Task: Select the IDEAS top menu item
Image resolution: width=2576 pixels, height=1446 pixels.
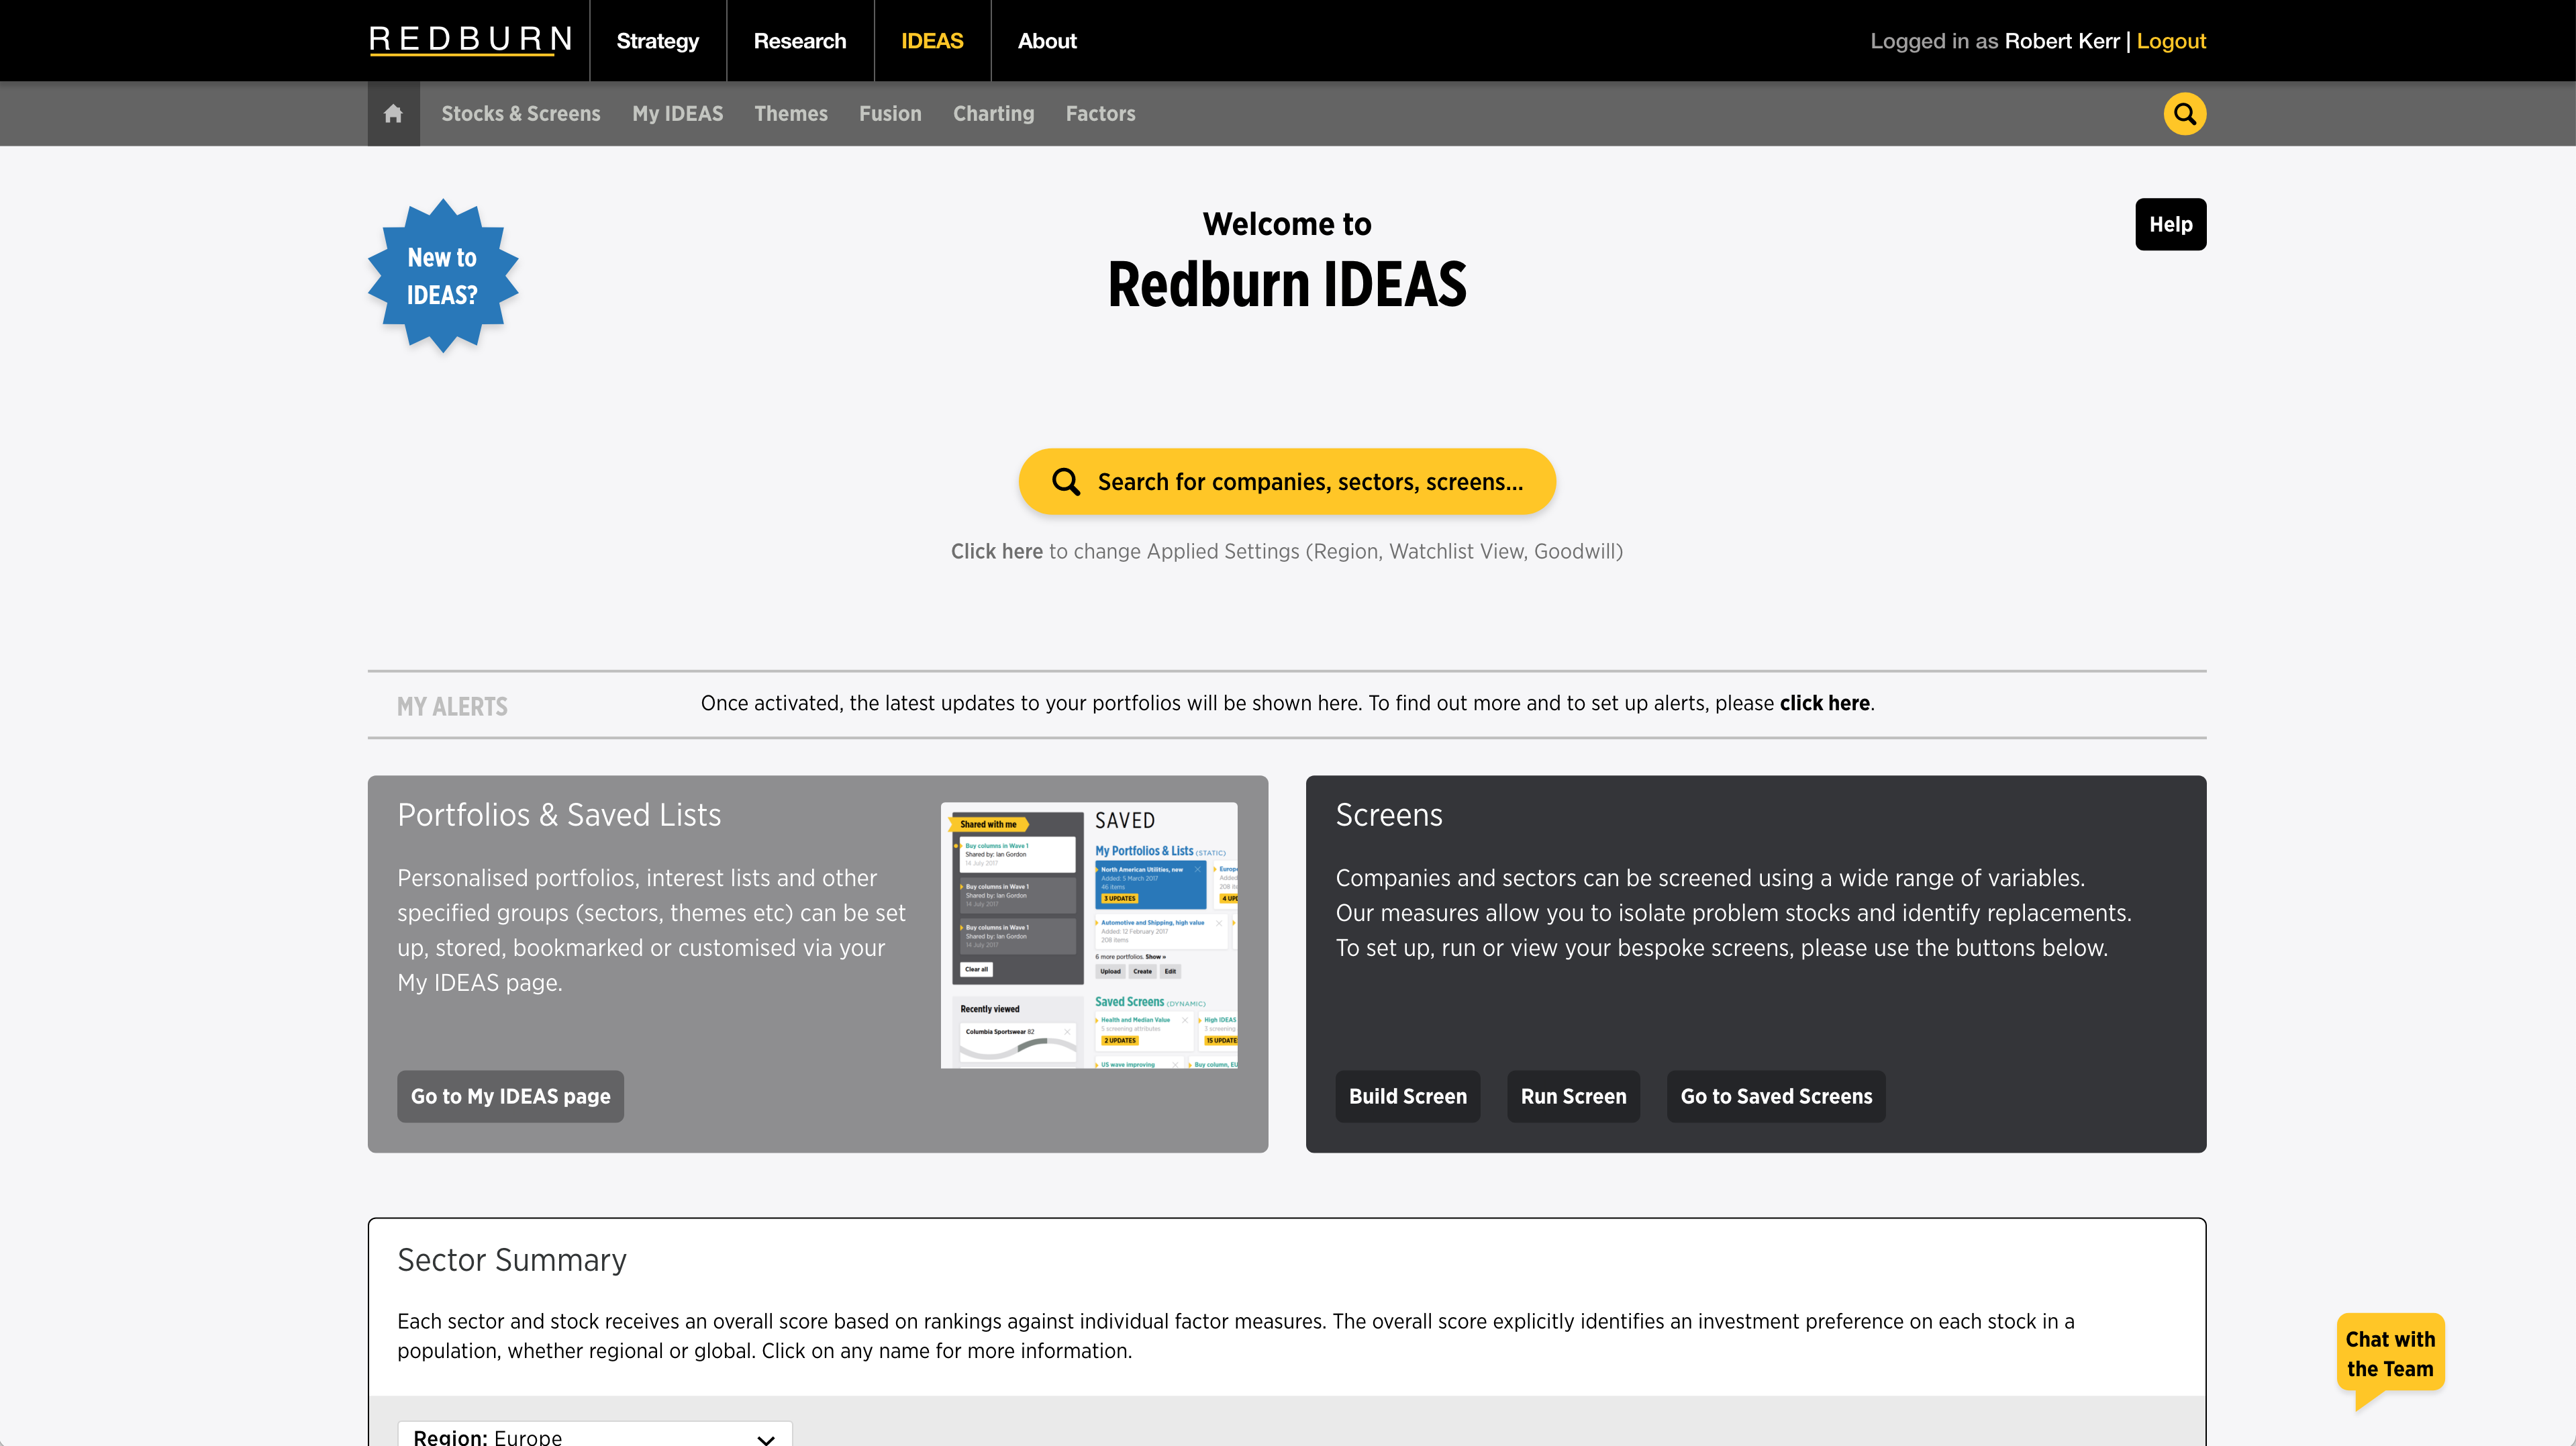Action: [932, 41]
